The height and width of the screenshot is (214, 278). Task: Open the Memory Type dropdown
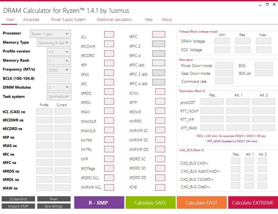pyautogui.click(x=54, y=43)
